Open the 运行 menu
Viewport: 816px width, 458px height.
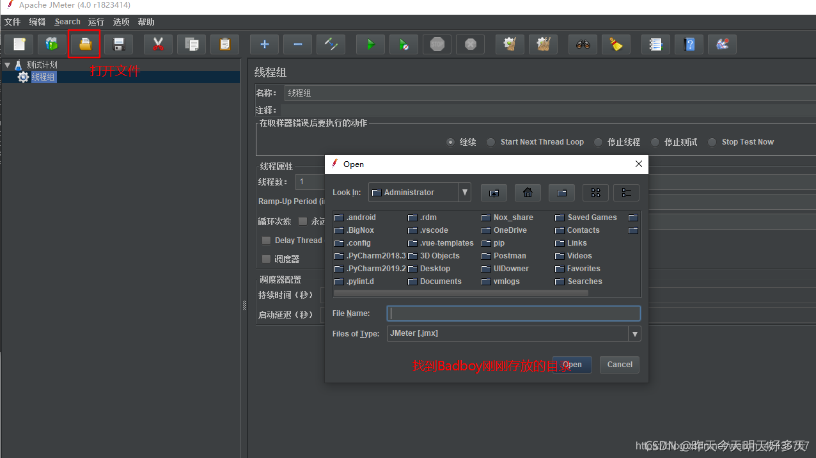pos(96,22)
